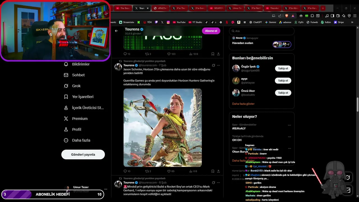Follow ayşe with Takip et
This screenshot has height=202, width=359.
[x=283, y=81]
